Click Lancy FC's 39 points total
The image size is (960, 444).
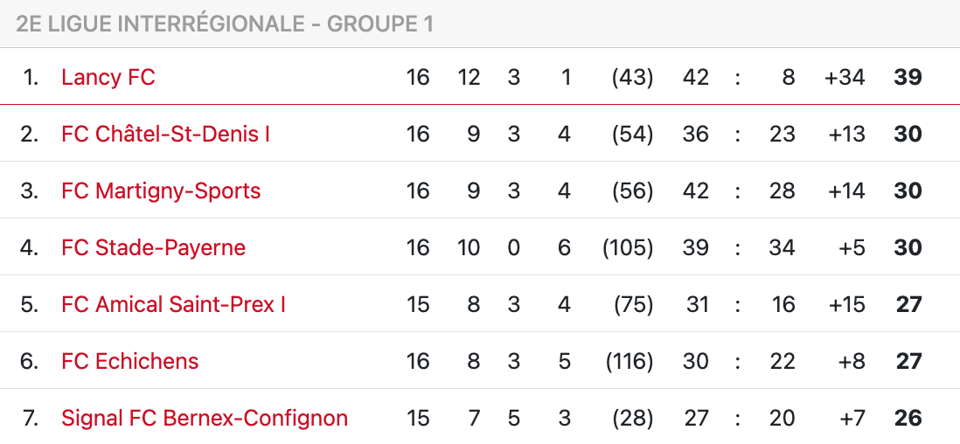908,77
